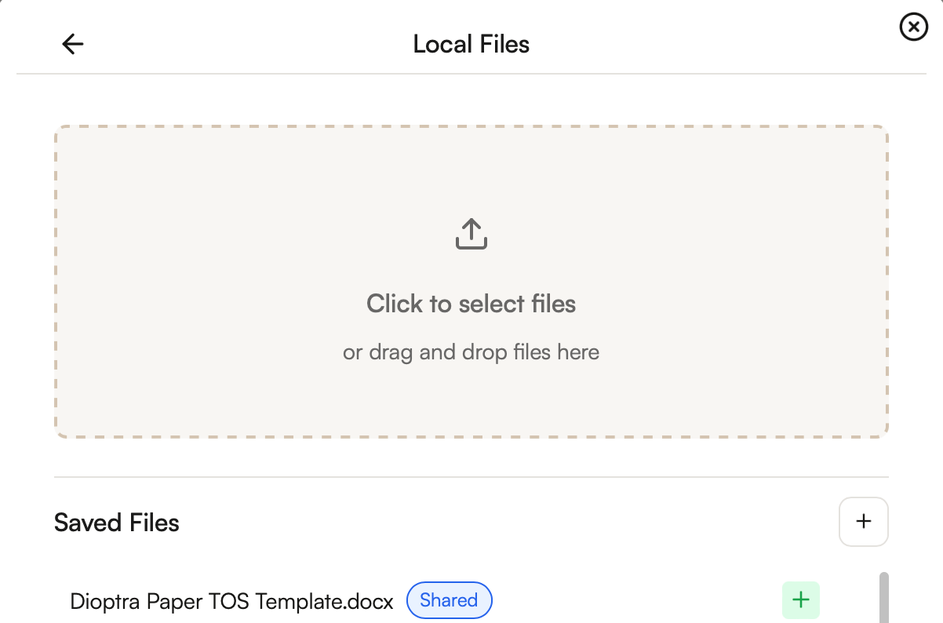Click the Local Files title
The image size is (943, 623).
(x=471, y=44)
